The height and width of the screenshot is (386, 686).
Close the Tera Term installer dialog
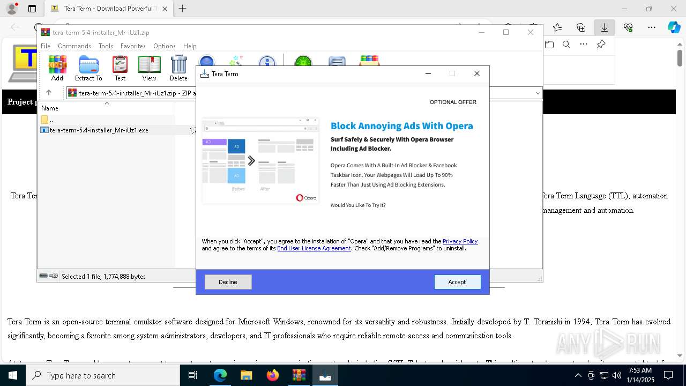pyautogui.click(x=477, y=73)
